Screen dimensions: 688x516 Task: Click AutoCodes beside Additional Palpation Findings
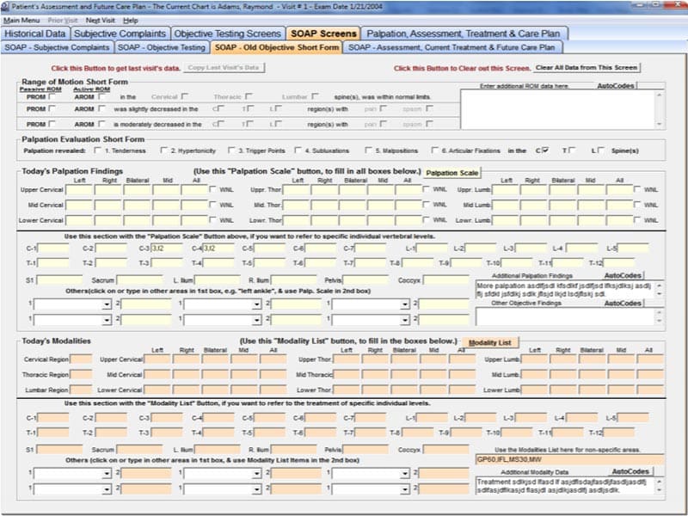coord(623,275)
